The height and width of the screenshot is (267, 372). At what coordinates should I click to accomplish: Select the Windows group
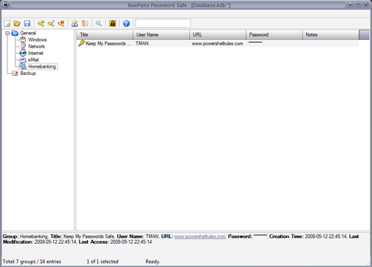pos(37,40)
